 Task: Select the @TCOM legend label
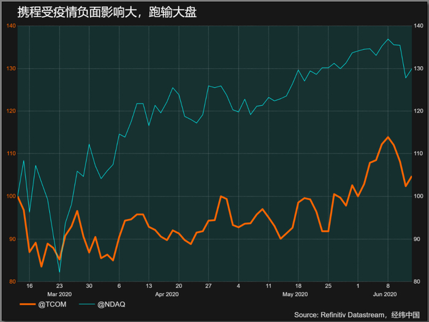coord(52,304)
